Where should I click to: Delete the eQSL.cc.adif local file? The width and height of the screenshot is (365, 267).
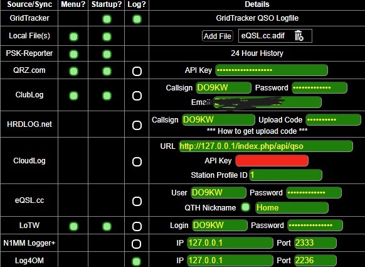(299, 36)
